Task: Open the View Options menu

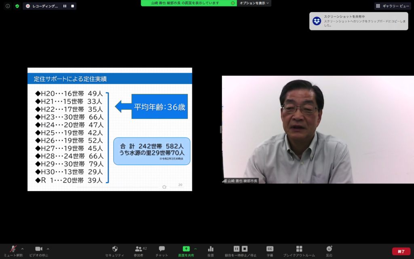Action: click(254, 3)
